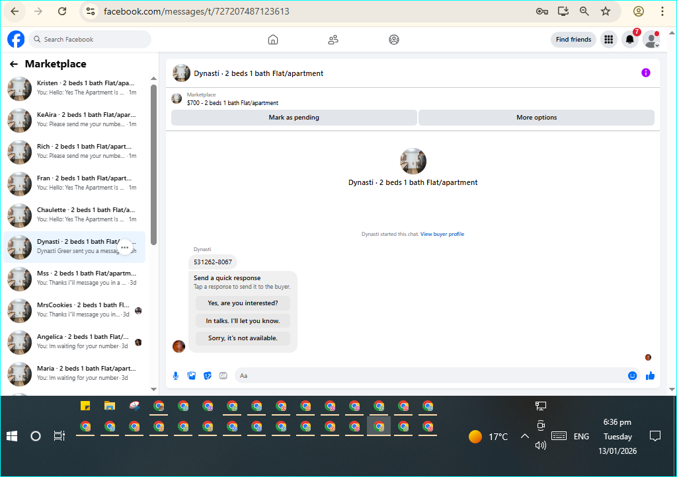The height and width of the screenshot is (477, 677).
Task: Open MrsCookies conversation in the list
Action: point(74,311)
